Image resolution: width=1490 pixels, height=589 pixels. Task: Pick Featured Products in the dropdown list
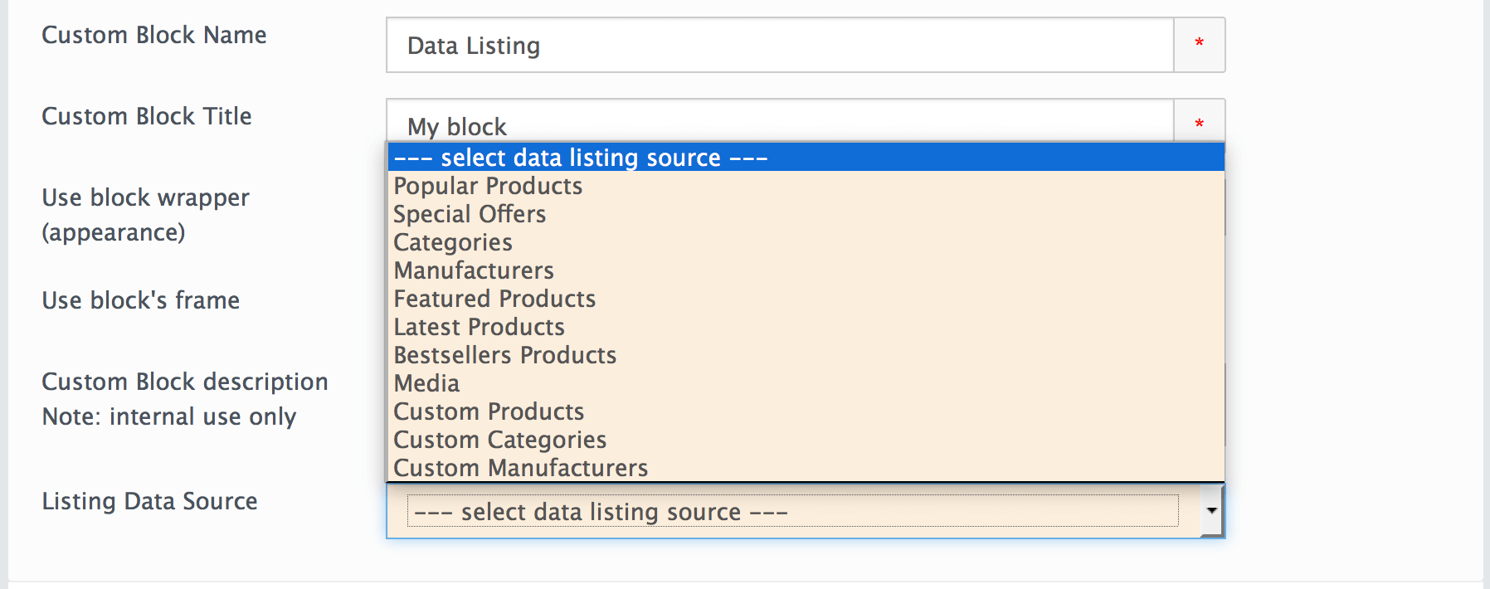[806, 298]
